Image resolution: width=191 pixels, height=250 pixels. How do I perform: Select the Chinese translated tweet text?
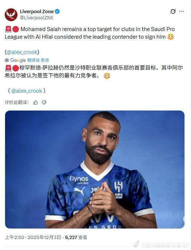click(94, 72)
